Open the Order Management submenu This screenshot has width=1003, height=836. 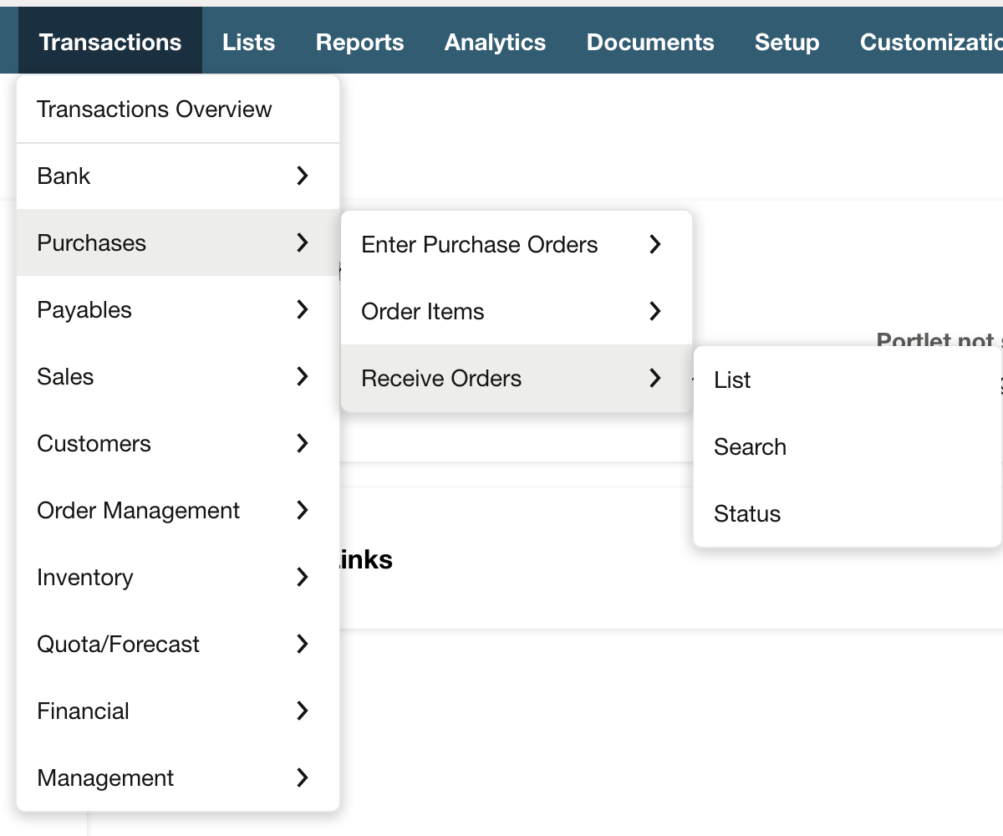(178, 511)
